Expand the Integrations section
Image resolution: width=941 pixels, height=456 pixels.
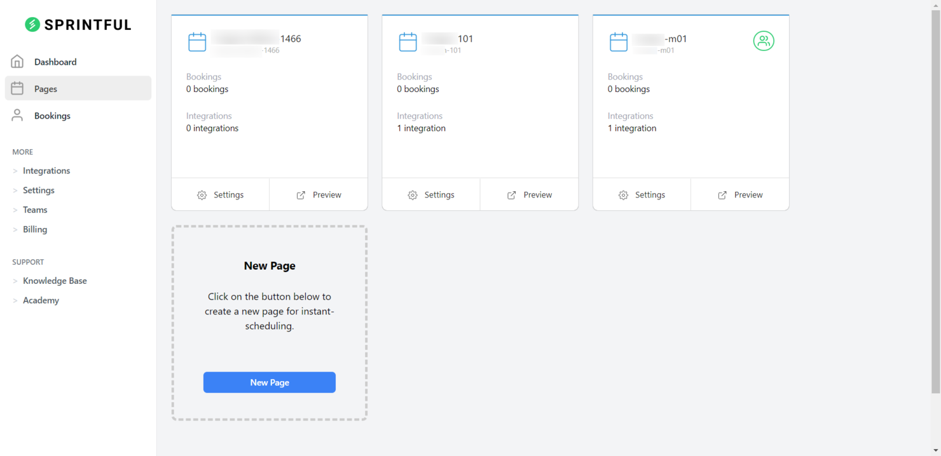(46, 170)
